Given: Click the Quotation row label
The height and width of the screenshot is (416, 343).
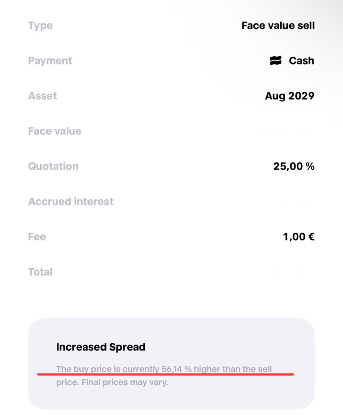Looking at the screenshot, I should pyautogui.click(x=53, y=166).
